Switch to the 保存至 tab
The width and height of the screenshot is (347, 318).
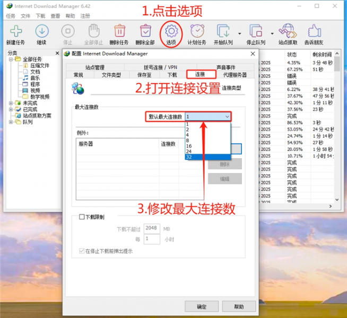click(x=144, y=75)
